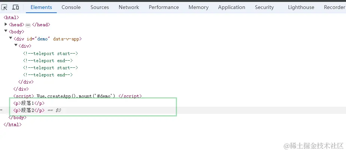Select the Memory tab

(x=198, y=7)
